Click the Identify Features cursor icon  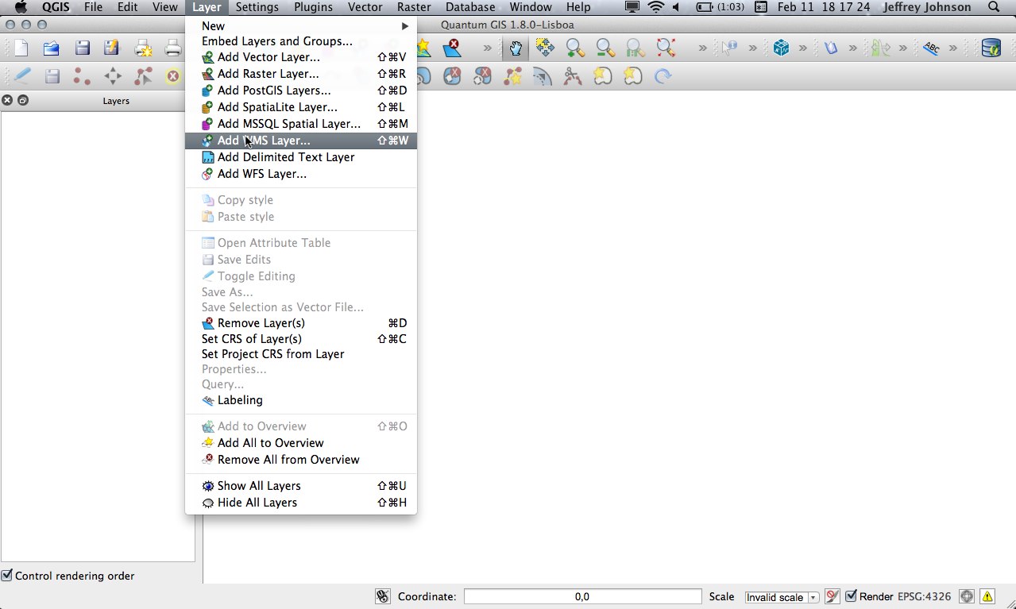point(729,48)
